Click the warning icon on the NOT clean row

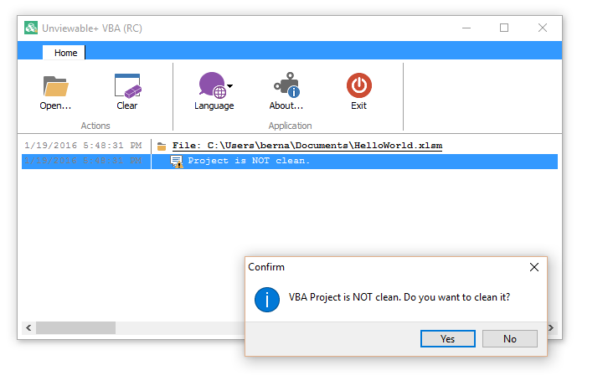tap(177, 162)
